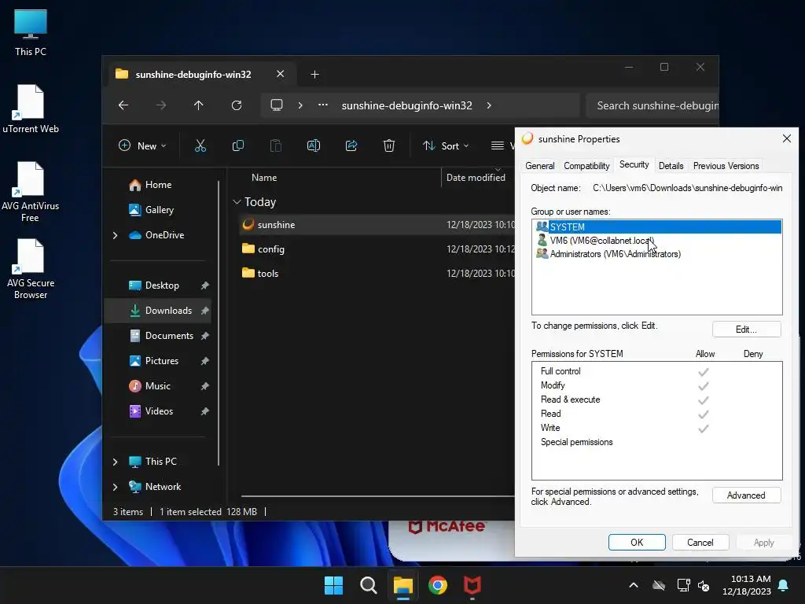Open taskbar Search magnifier
Image resolution: width=805 pixels, height=604 pixels.
[x=368, y=585]
